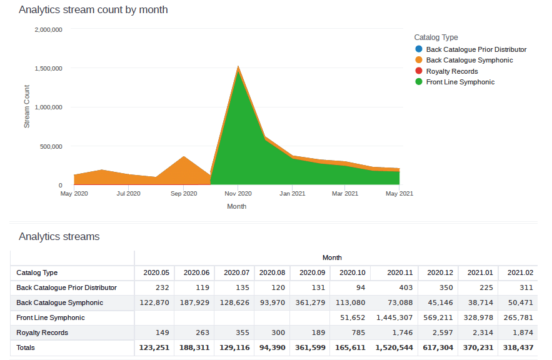Click the orange Back Catalogue Symphonic legend dot
Screen dimensions: 552x360
[x=419, y=60]
